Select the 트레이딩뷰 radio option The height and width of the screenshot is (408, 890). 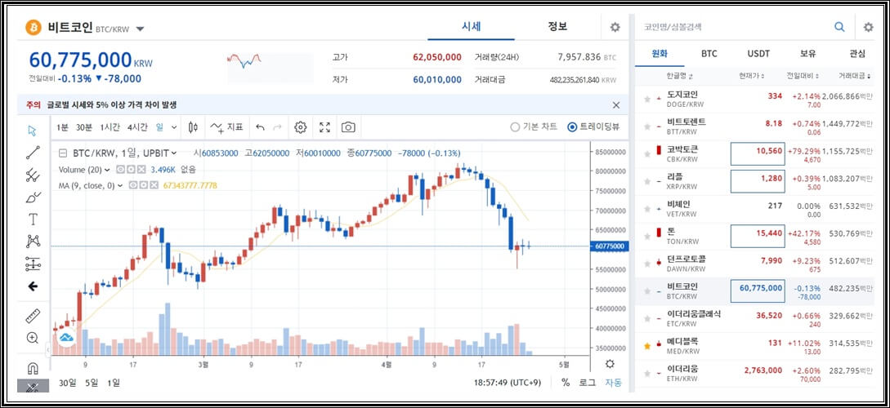click(593, 127)
